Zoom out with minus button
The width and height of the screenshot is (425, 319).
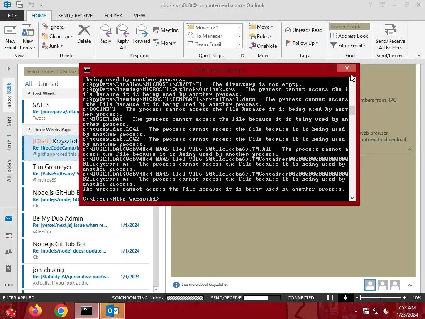[x=357, y=297]
